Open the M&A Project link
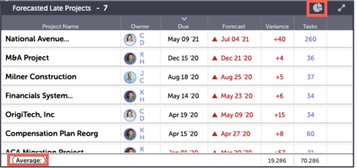The width and height of the screenshot is (357, 168). tap(27, 58)
